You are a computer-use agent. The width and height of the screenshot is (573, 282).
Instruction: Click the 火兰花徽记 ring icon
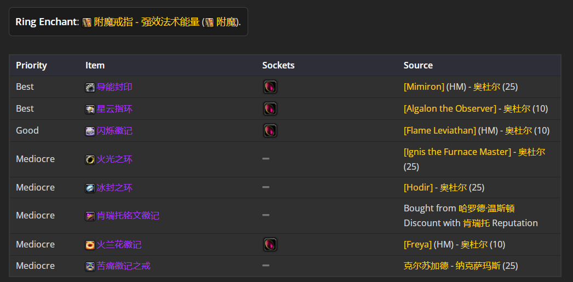pyautogui.click(x=90, y=245)
